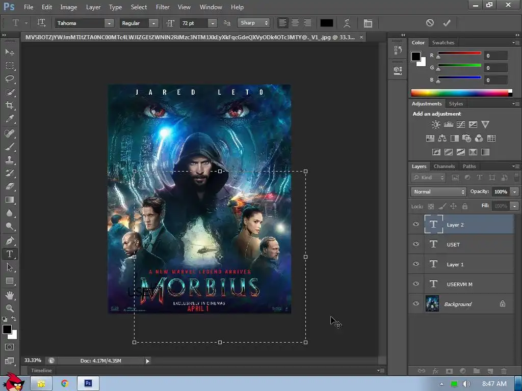Viewport: 522px width, 391px height.
Task: Select the Zoom tool
Action: [10, 308]
